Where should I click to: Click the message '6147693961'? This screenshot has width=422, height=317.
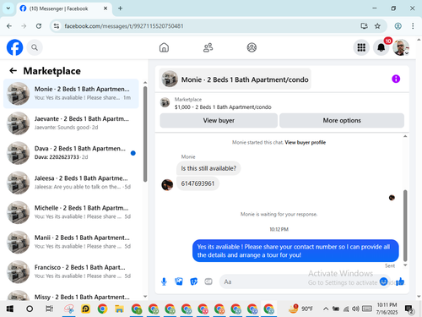pos(197,183)
